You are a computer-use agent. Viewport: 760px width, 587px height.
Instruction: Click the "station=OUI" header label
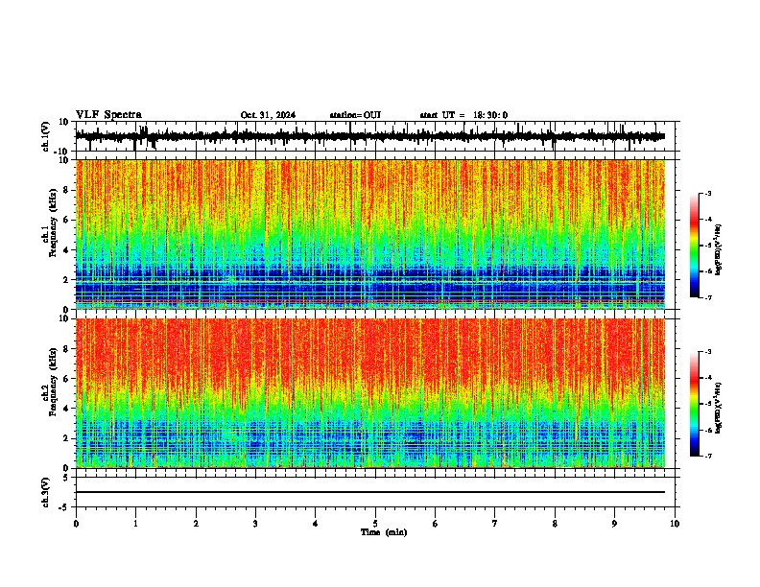pyautogui.click(x=355, y=115)
